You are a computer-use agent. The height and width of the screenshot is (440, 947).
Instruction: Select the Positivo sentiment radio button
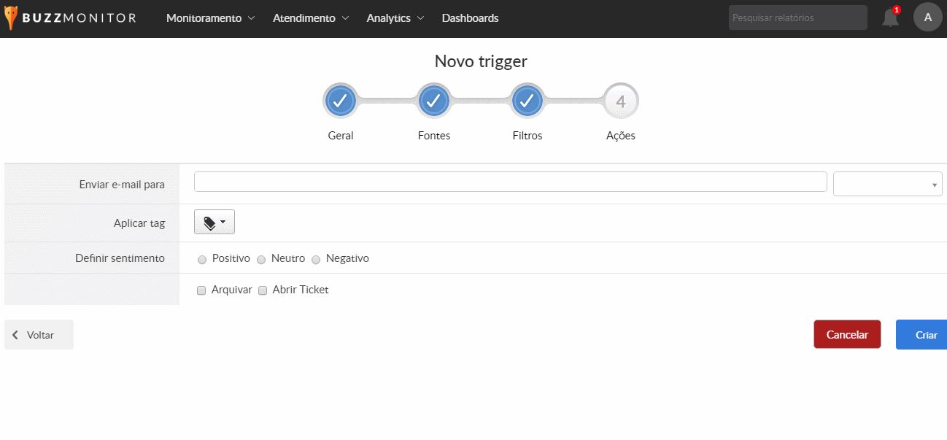[202, 260]
